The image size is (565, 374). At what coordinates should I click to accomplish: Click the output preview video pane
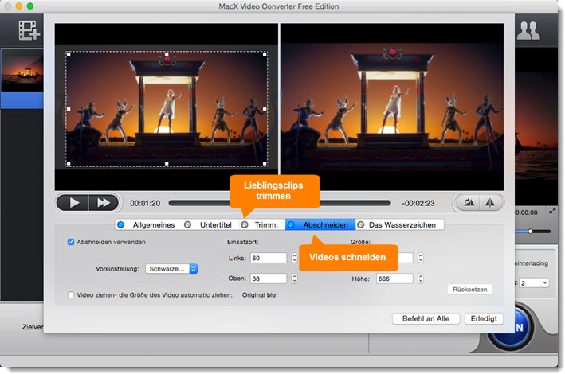click(x=392, y=107)
